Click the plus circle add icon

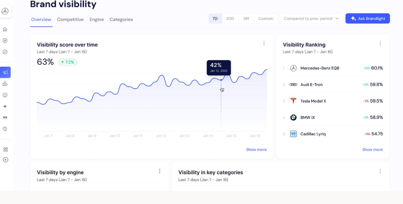click(5, 159)
